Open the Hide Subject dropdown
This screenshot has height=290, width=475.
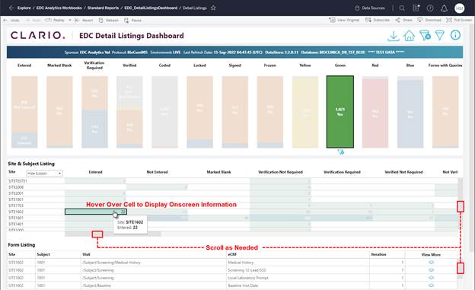(x=44, y=174)
